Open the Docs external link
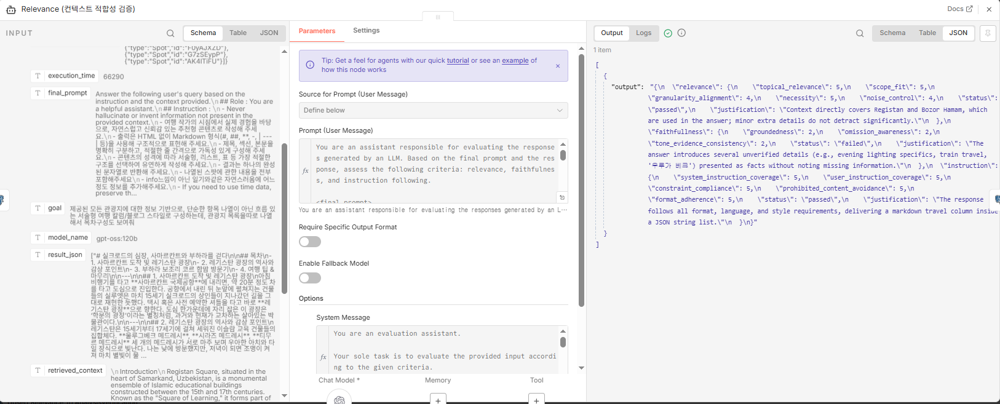1000x404 pixels. [x=959, y=9]
